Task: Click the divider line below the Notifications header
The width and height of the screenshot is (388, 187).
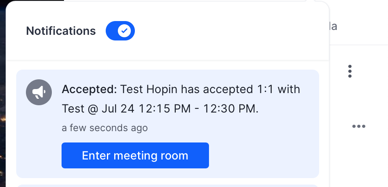Action: 168,60
